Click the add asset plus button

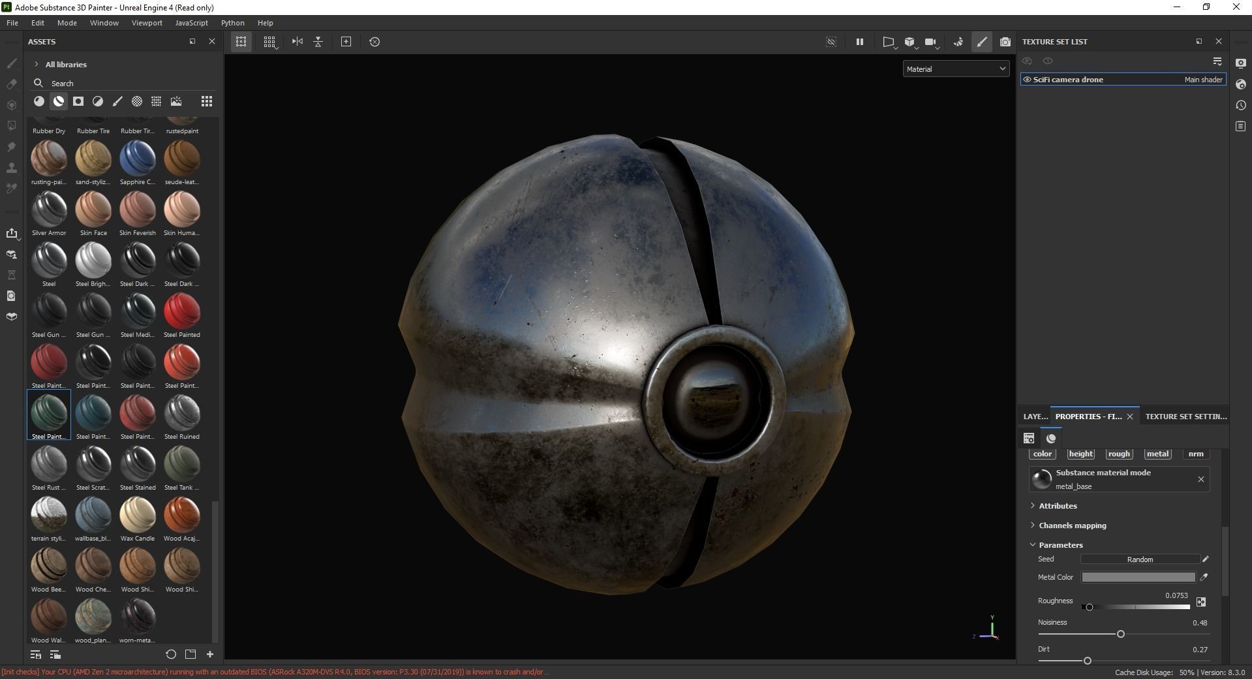210,654
